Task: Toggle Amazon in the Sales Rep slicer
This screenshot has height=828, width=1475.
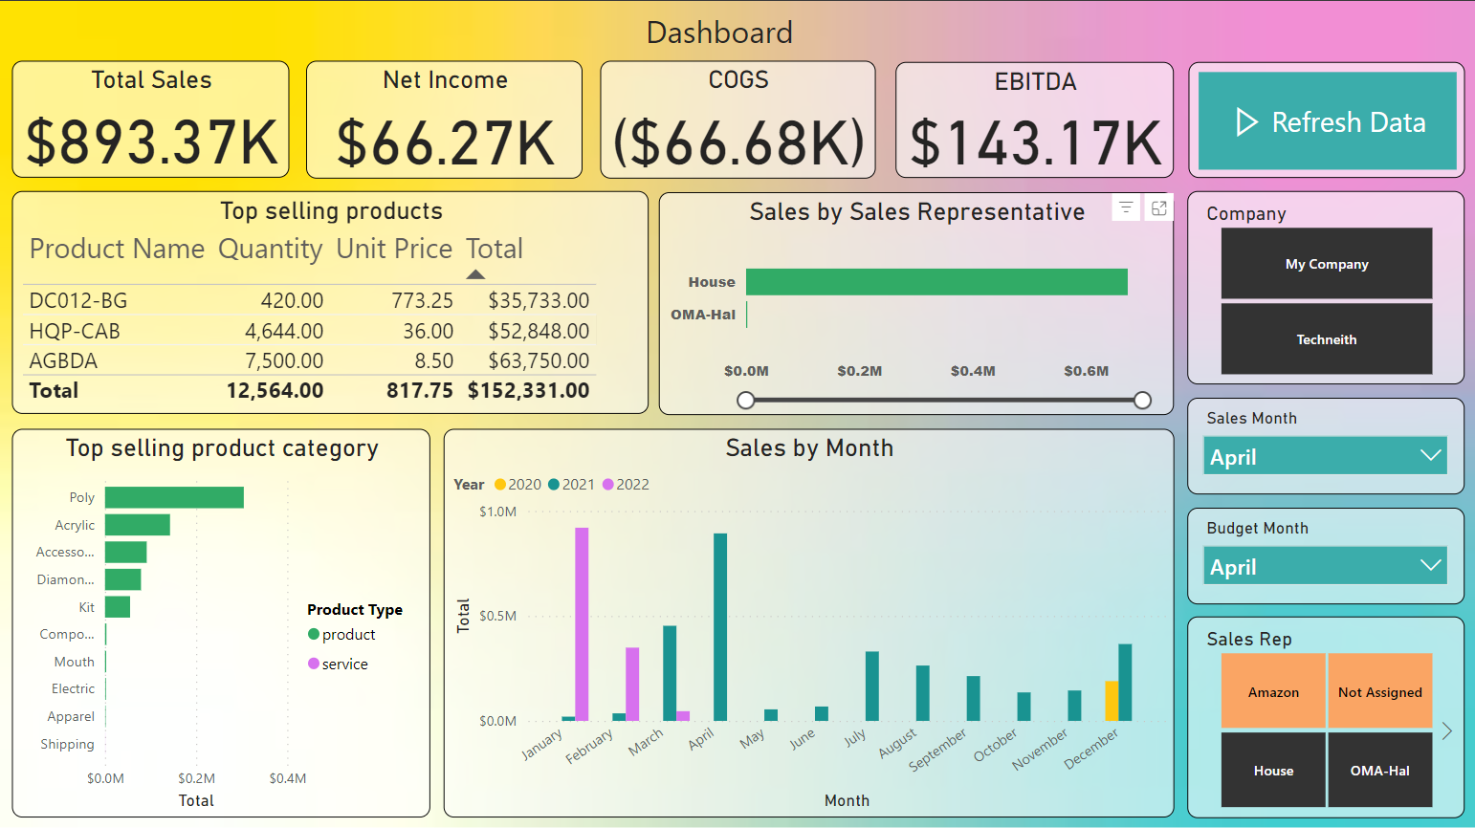Action: click(x=1273, y=691)
